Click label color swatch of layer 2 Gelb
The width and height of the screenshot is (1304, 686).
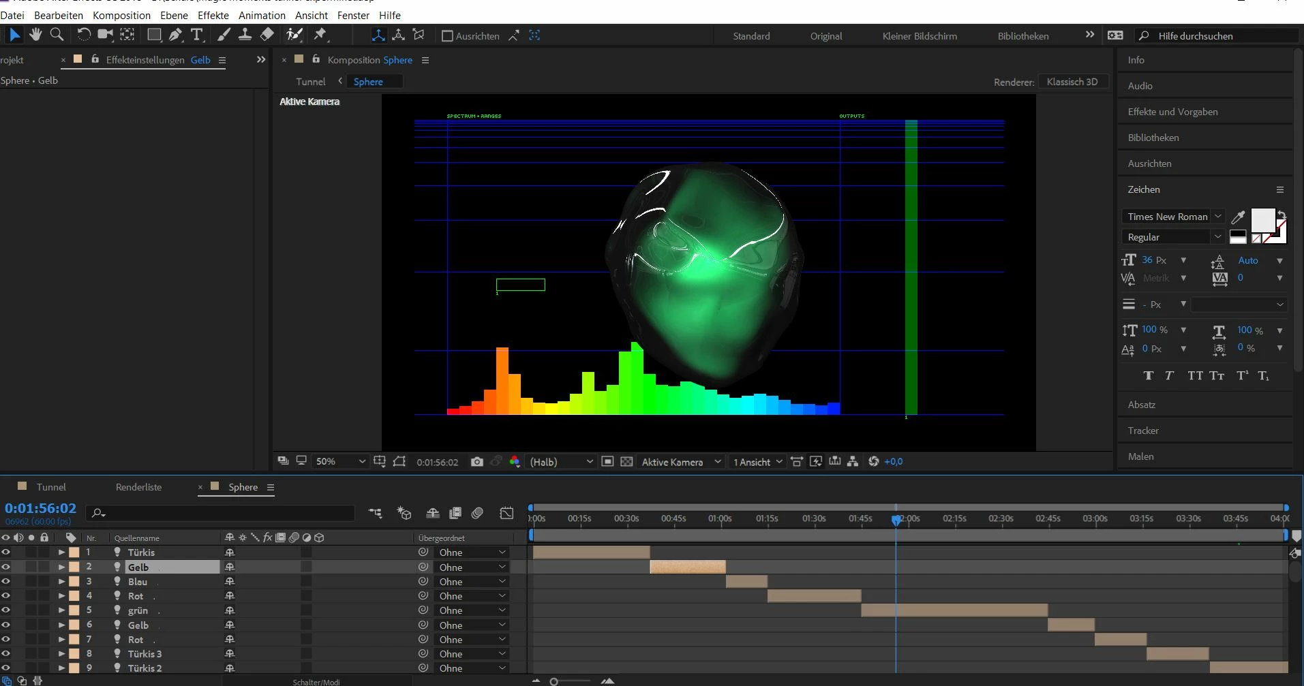(x=74, y=567)
